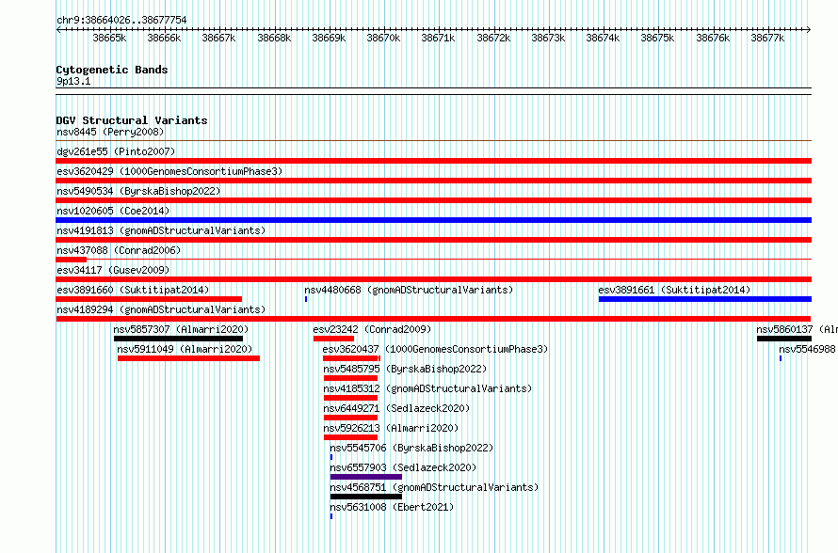Select esv3891660 (Suktitipat2014) label
Viewport: 838px width, 553px height.
tap(133, 290)
